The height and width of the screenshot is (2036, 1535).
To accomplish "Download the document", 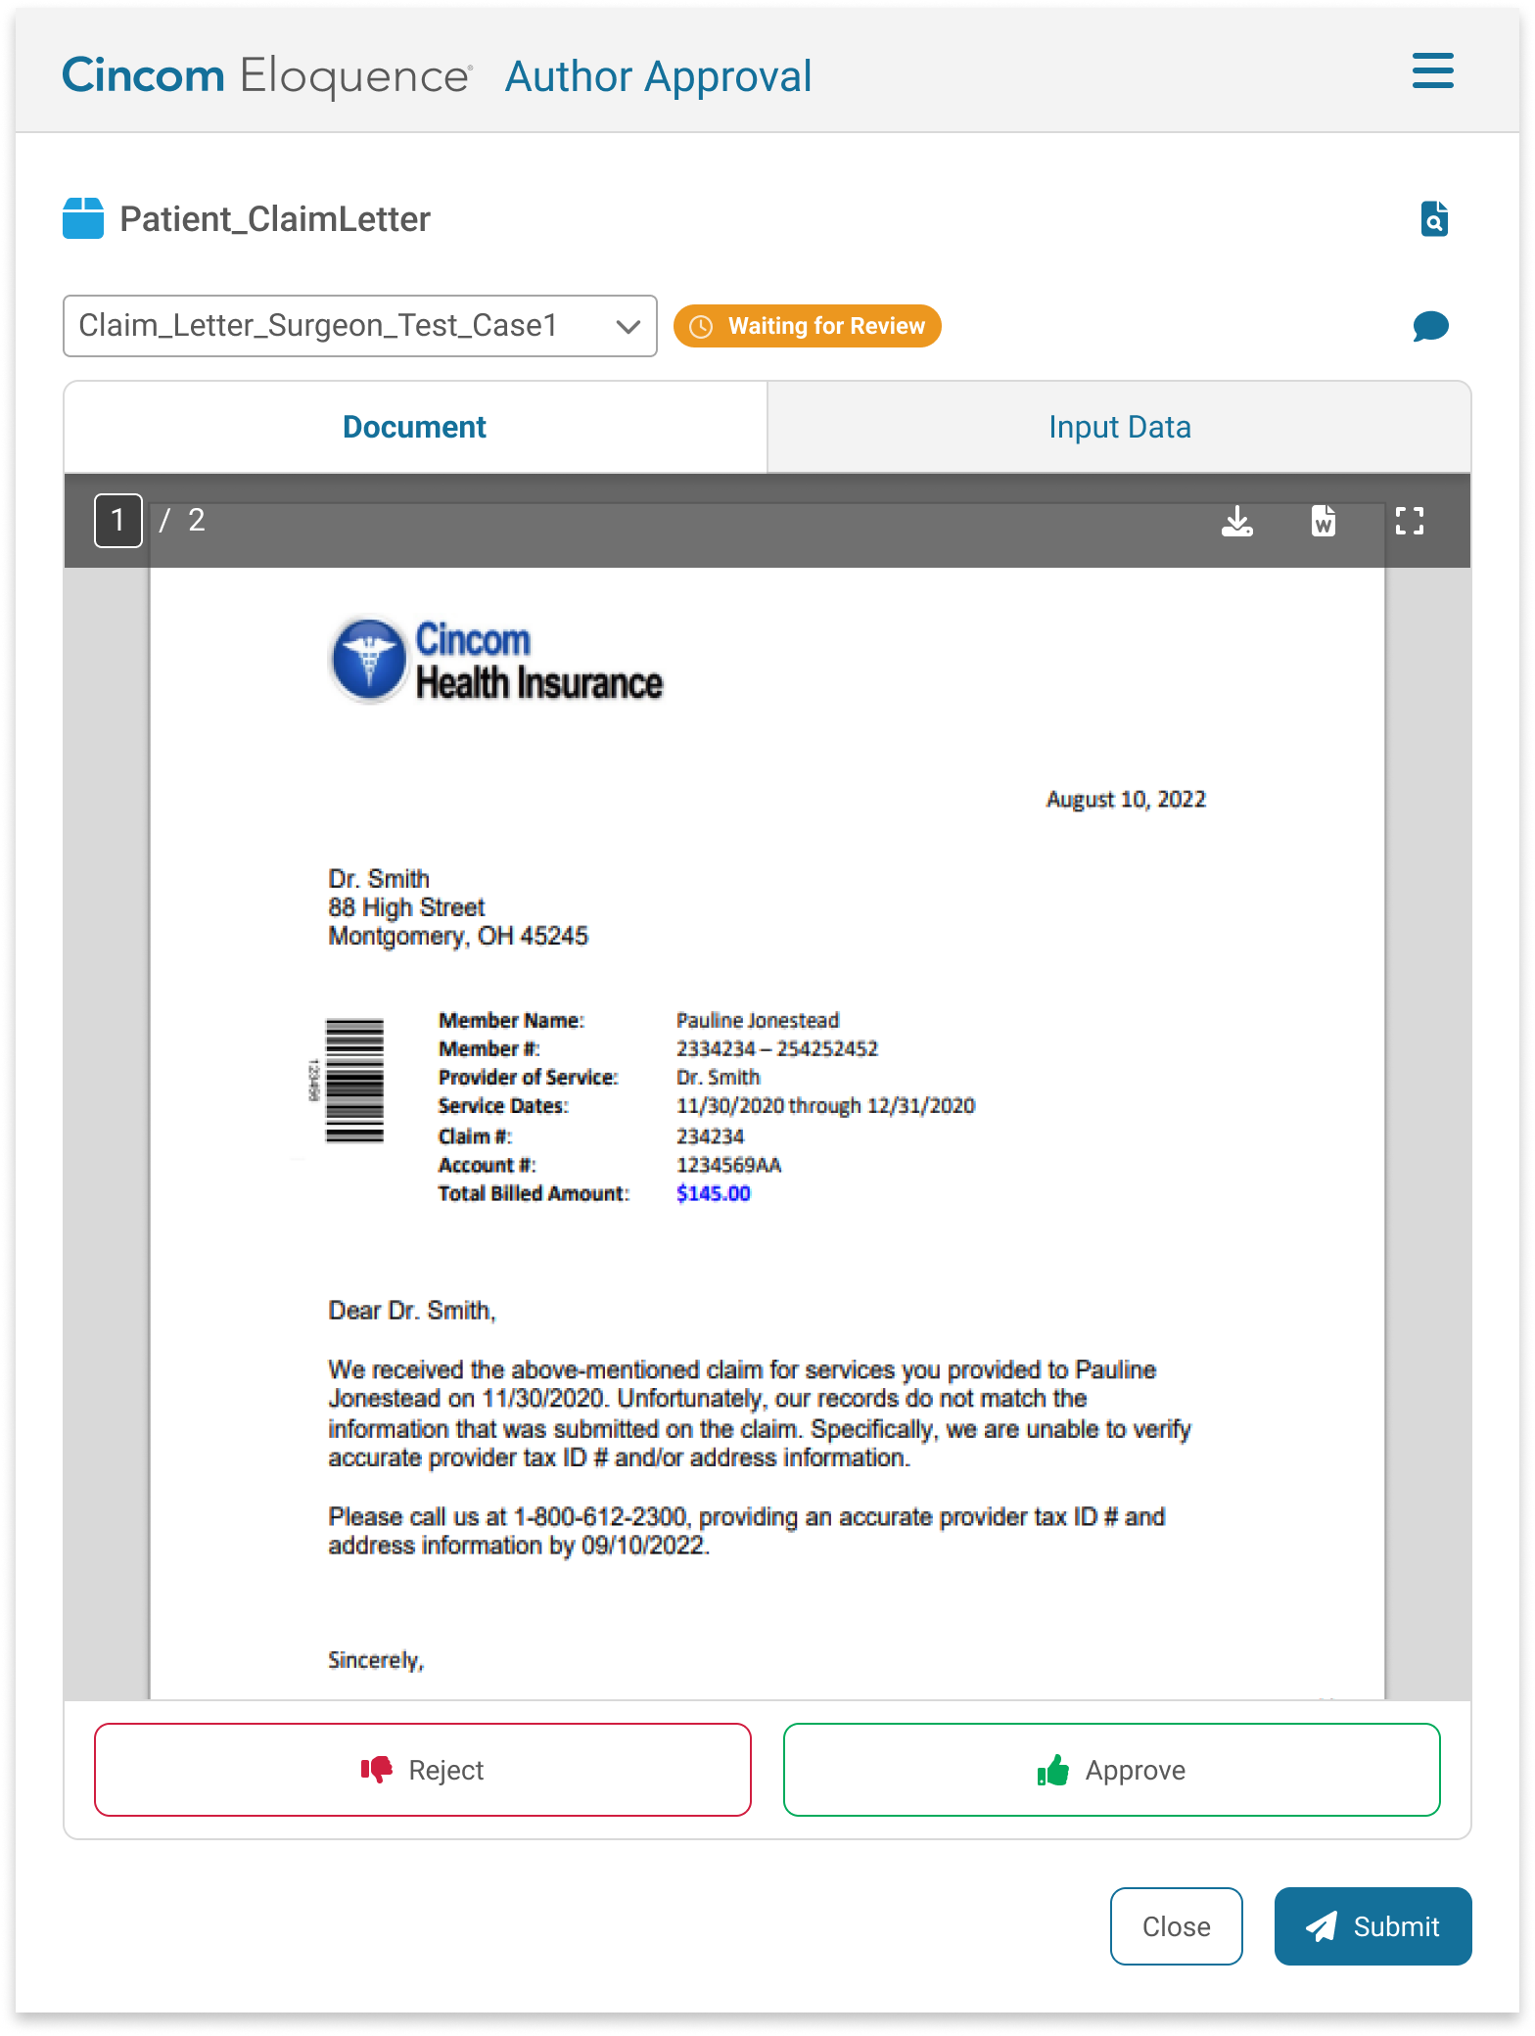I will point(1237,521).
